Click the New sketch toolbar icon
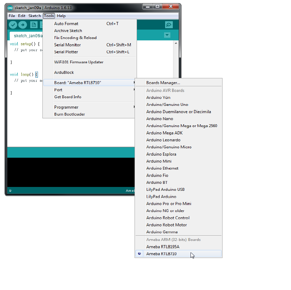291x290 pixels. coord(34,25)
